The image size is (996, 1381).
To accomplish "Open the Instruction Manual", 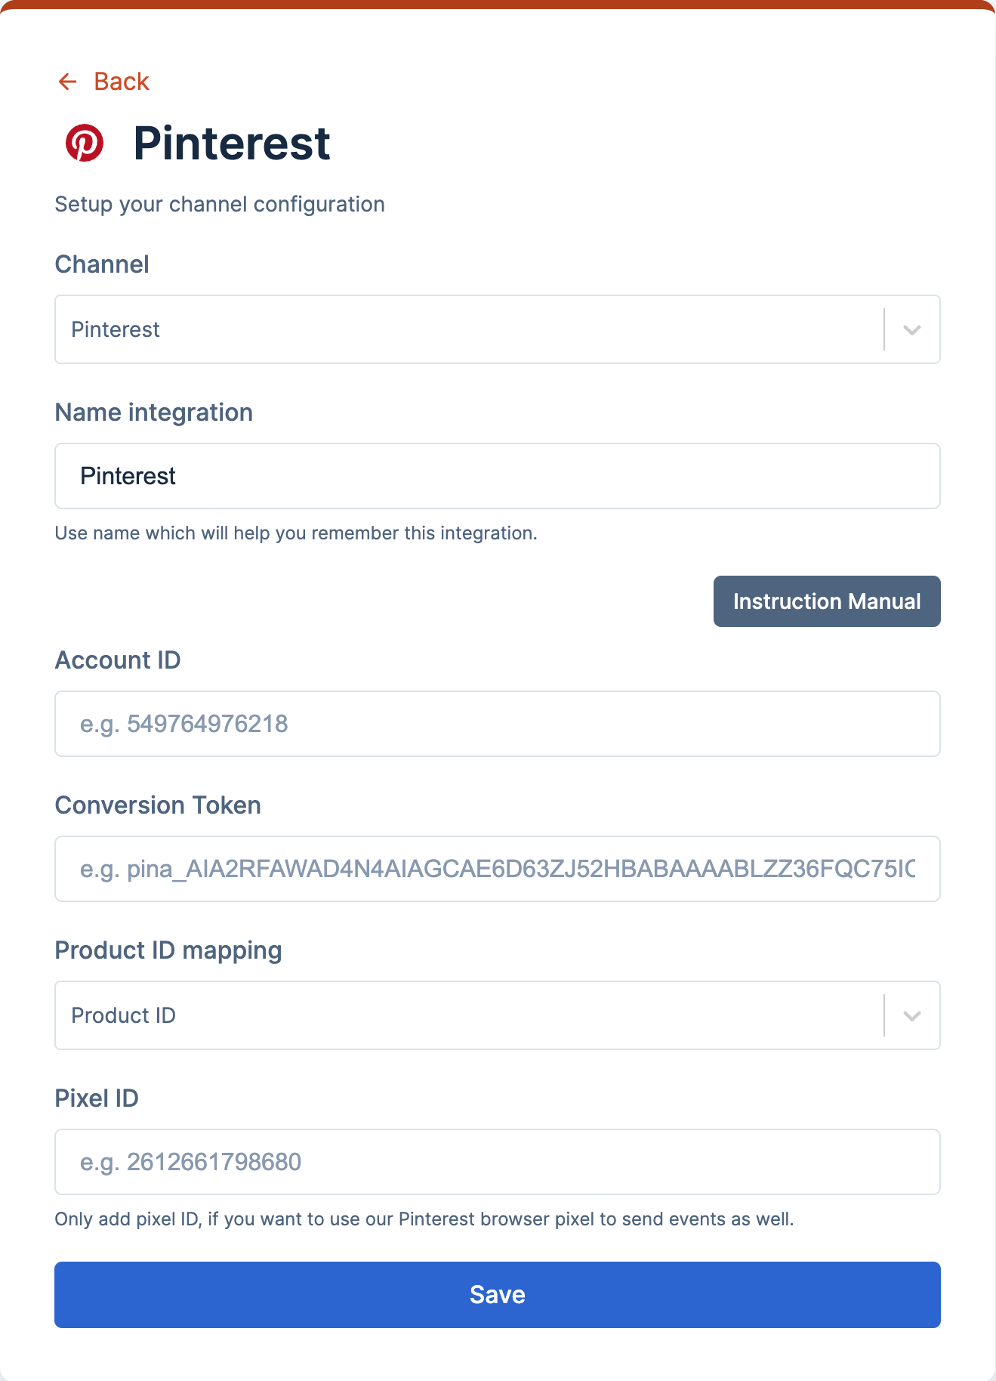I will pos(826,601).
